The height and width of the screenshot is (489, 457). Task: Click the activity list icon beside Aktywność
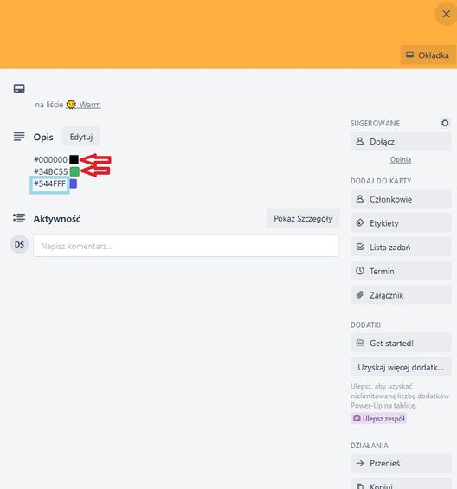click(x=19, y=218)
